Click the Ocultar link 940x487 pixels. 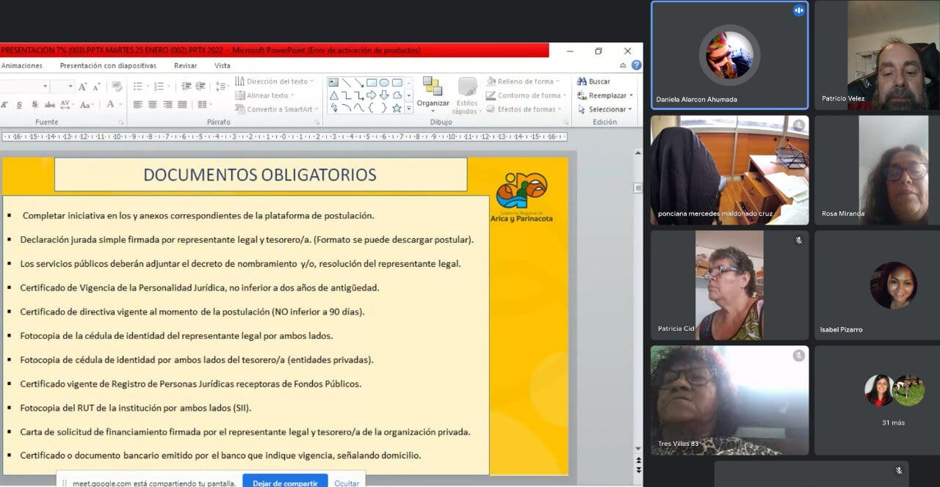(347, 483)
